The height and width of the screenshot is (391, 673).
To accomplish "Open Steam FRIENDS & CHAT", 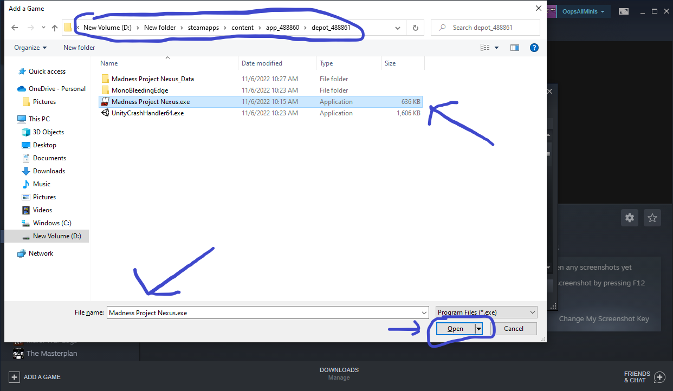I will pos(644,377).
